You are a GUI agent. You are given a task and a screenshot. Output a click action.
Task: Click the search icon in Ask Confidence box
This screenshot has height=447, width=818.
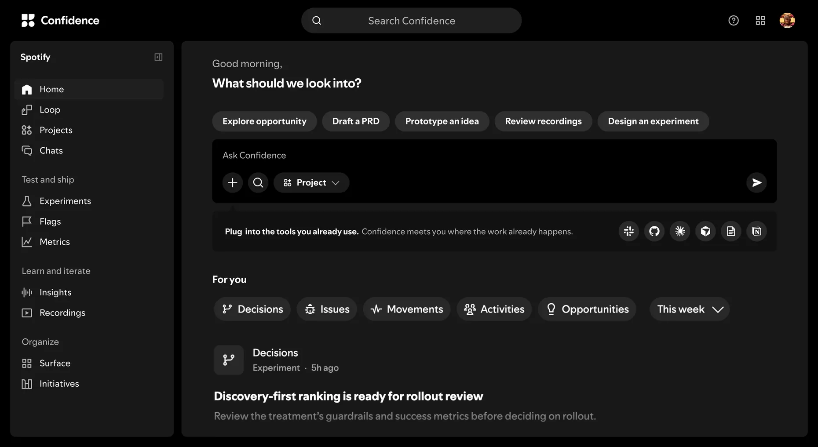(258, 182)
